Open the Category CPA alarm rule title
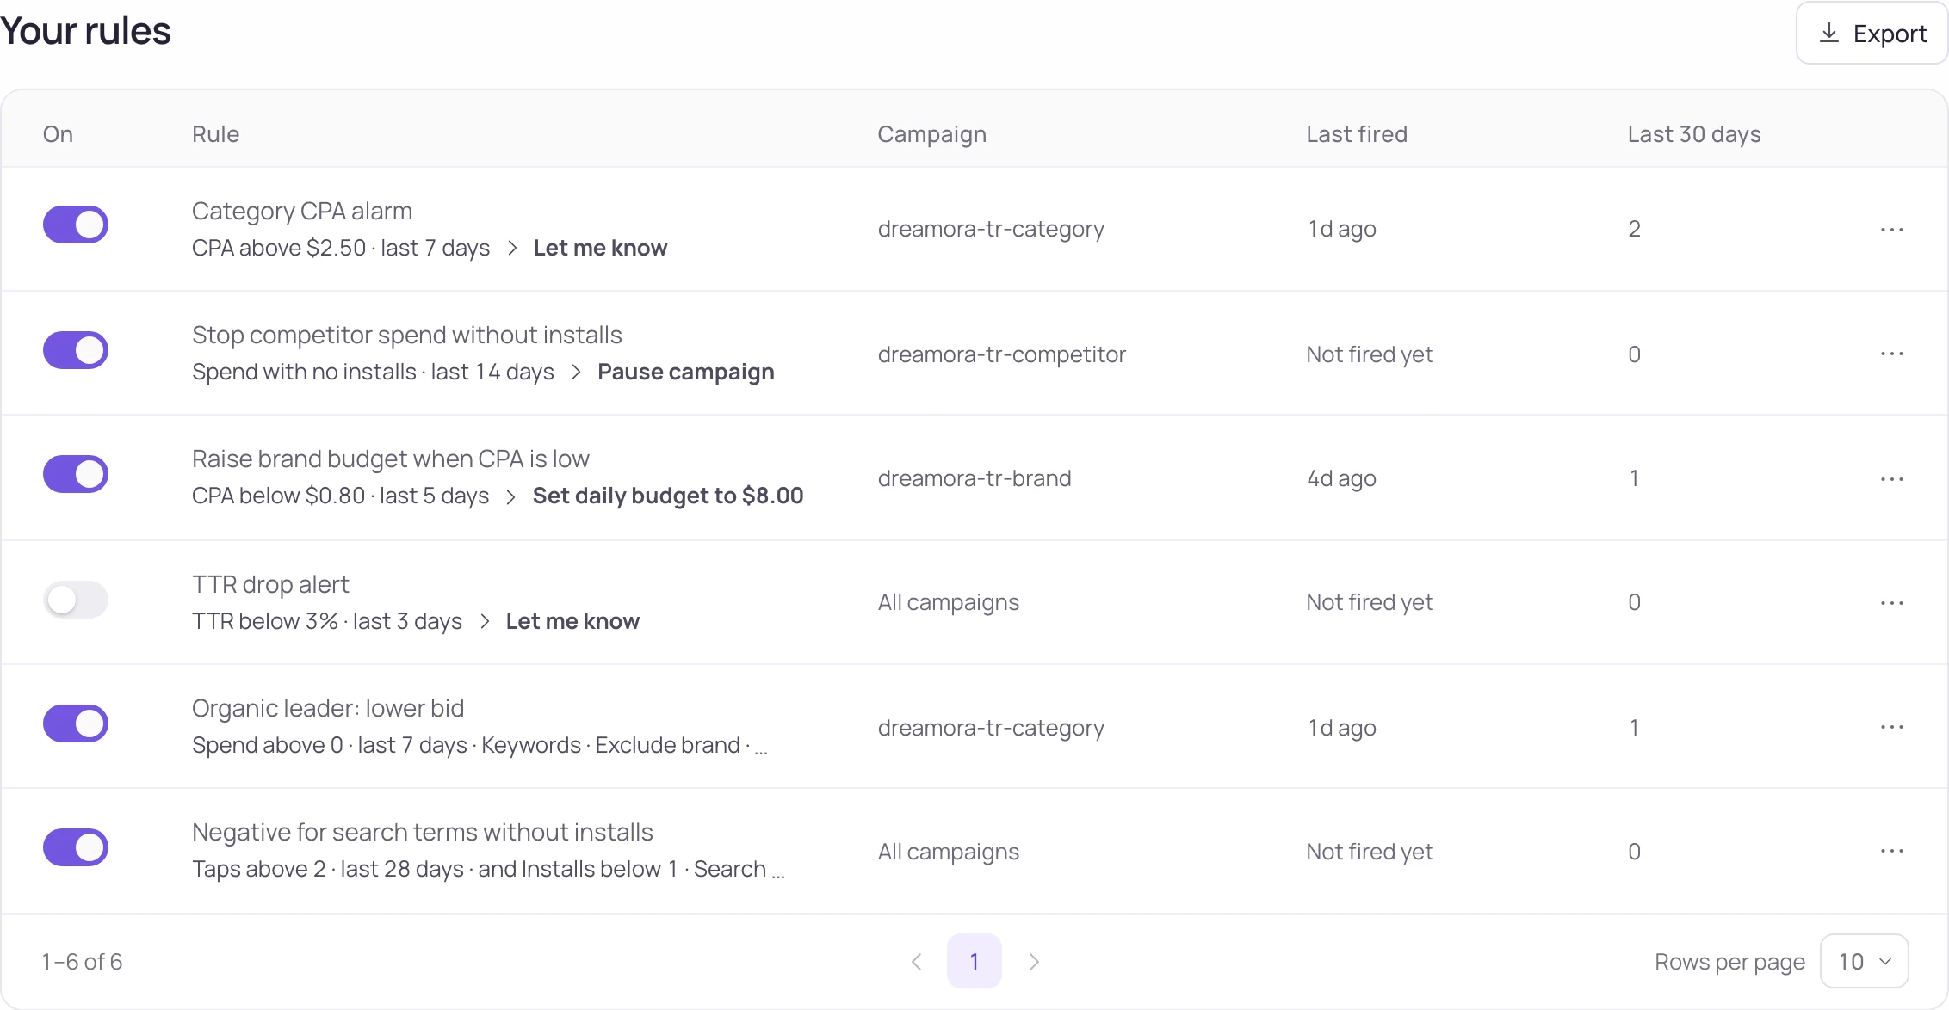 (302, 211)
